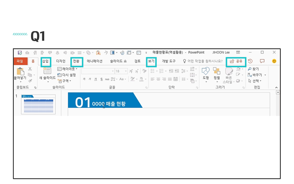
Task: Switch to the 애니메이션 tab
Action: (x=94, y=61)
